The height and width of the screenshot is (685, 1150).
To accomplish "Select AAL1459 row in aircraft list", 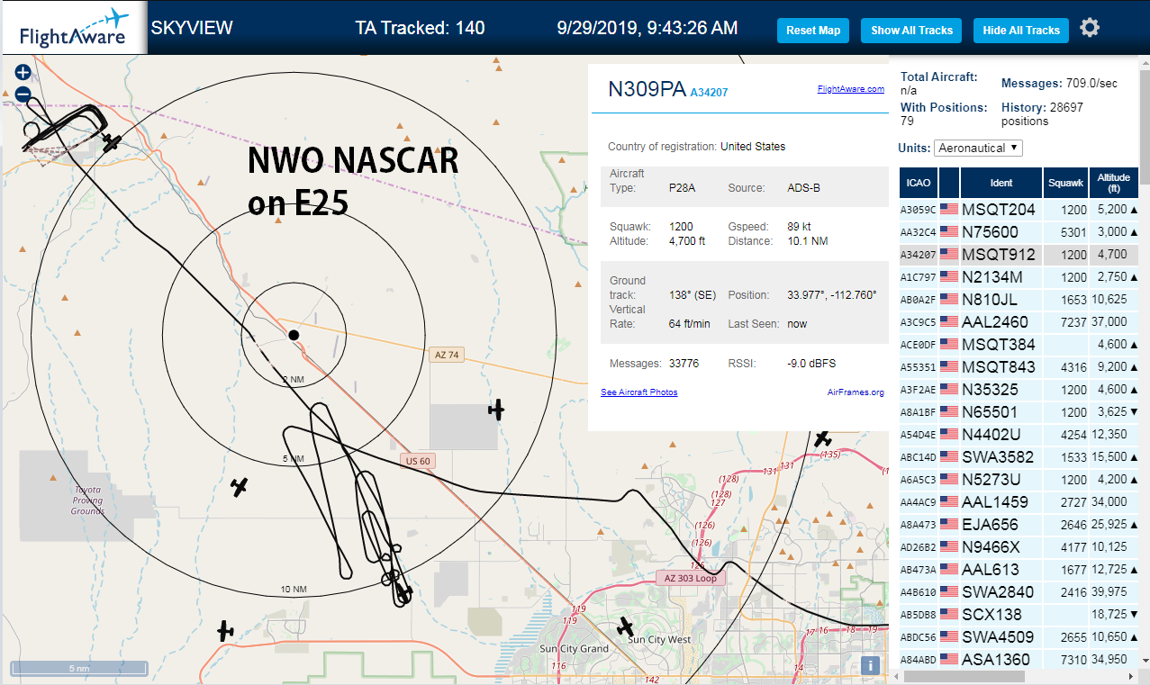I will tap(1019, 501).
